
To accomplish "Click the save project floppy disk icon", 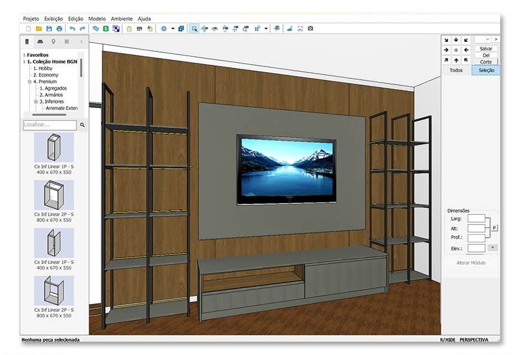I will (48, 28).
